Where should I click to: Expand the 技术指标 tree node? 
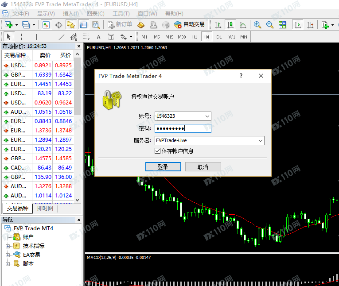[x=8, y=246]
